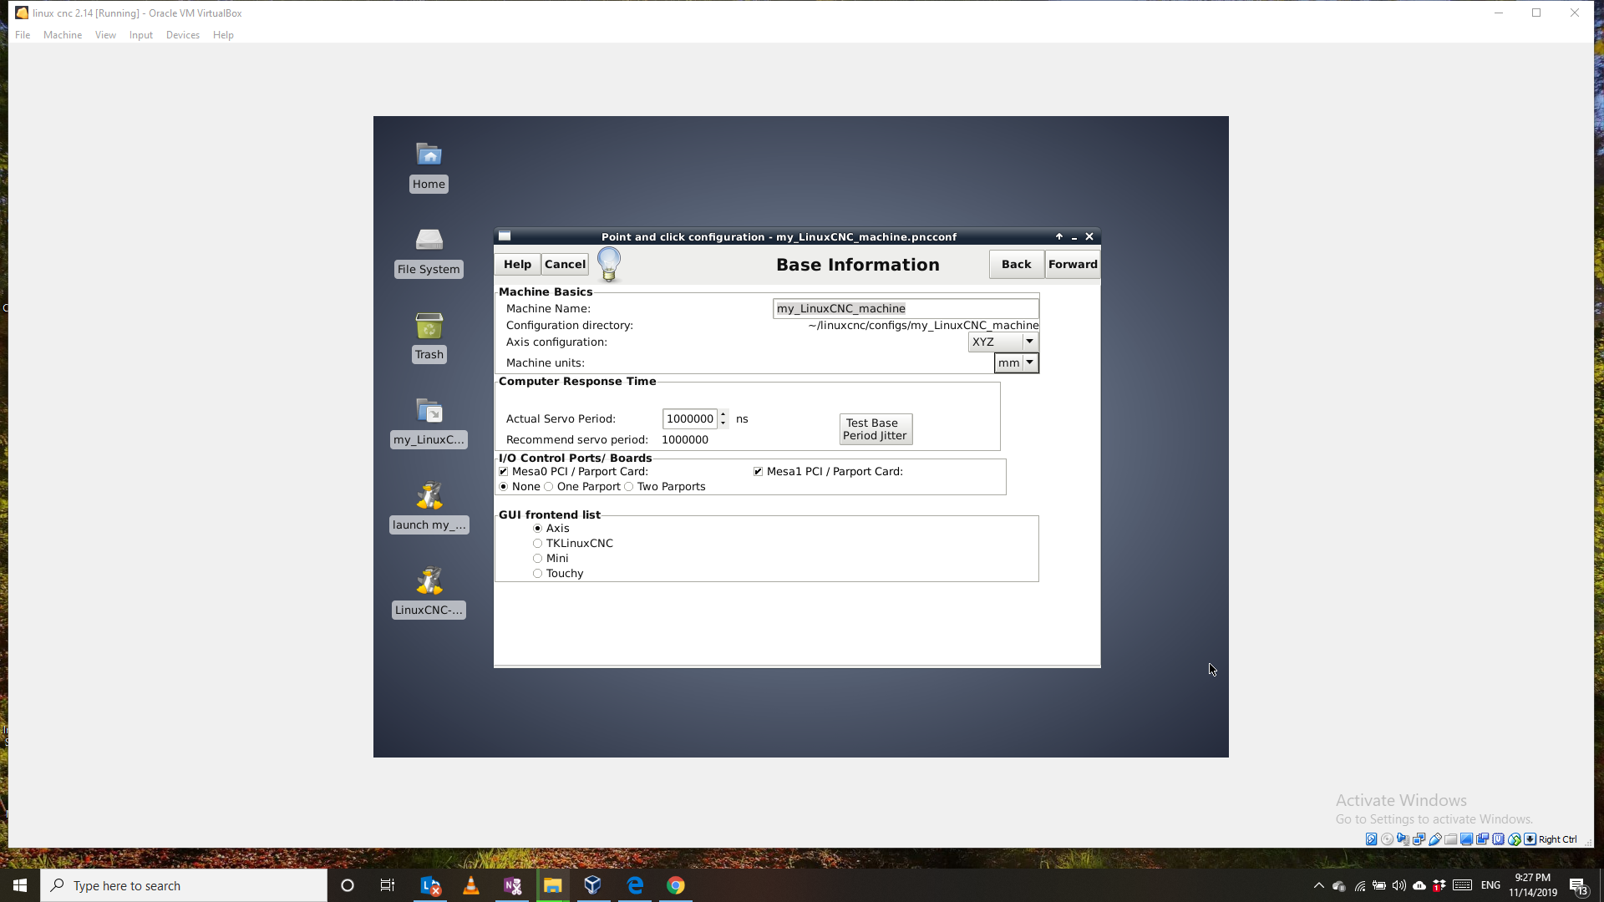Select One Parport radio button
The width and height of the screenshot is (1604, 902).
(x=549, y=487)
